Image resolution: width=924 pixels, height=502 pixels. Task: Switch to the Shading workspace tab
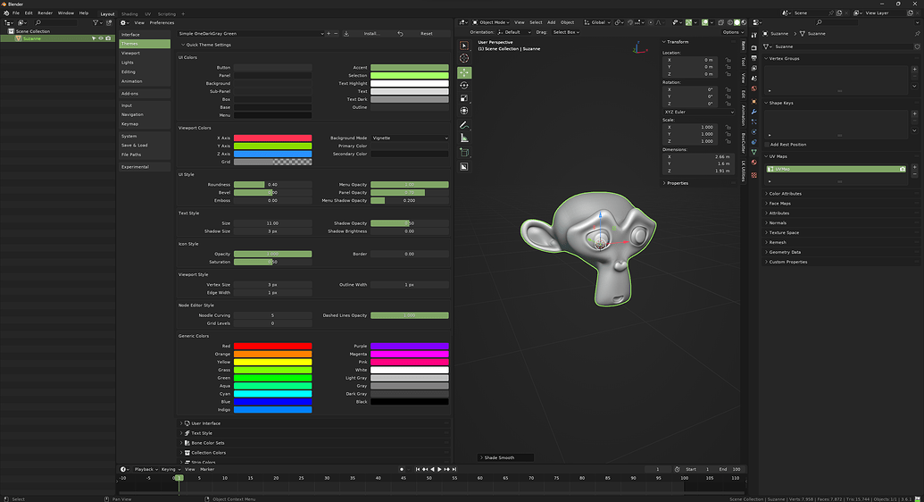[129, 13]
